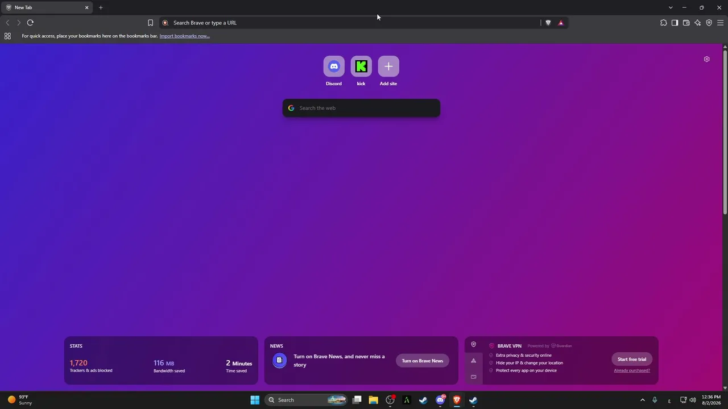728x409 pixels.
Task: Open volume speaker tray icon
Action: pyautogui.click(x=693, y=400)
